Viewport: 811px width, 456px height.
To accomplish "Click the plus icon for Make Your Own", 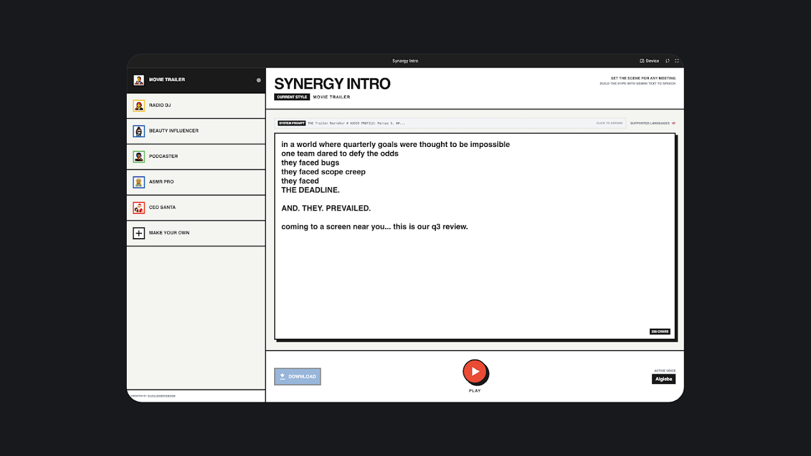I will coord(139,233).
